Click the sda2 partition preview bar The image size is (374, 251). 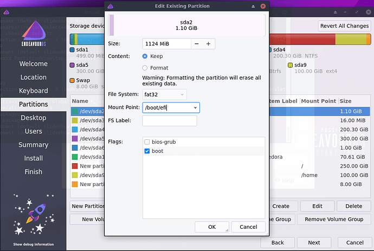[187, 25]
